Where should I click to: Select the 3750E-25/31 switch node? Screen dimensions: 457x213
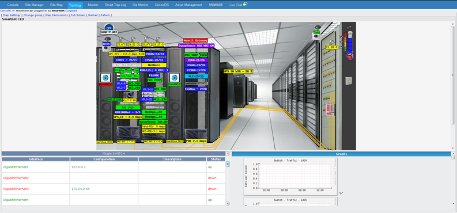click(154, 60)
